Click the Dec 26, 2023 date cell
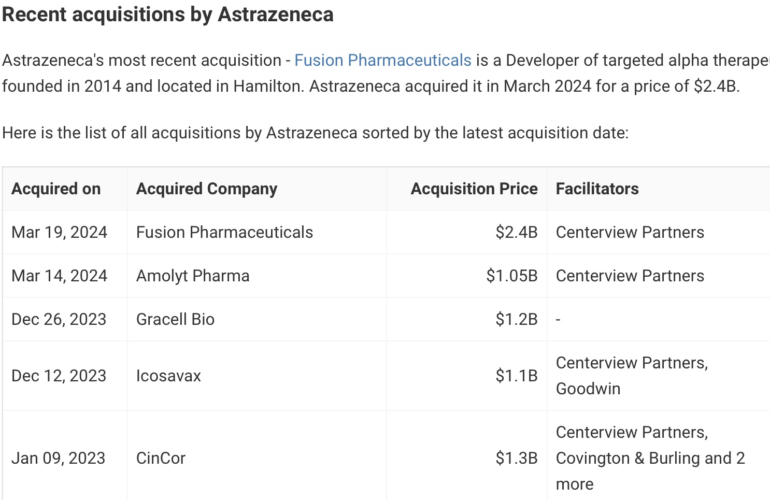 59,320
